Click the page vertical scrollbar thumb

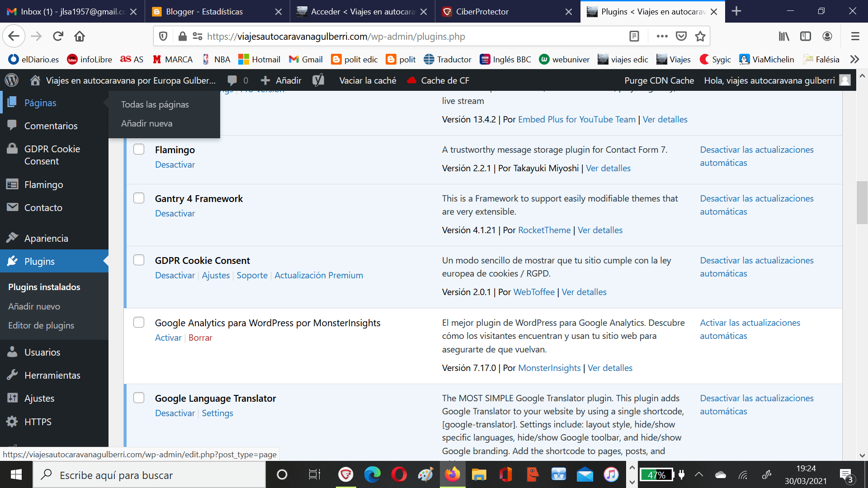coord(862,202)
